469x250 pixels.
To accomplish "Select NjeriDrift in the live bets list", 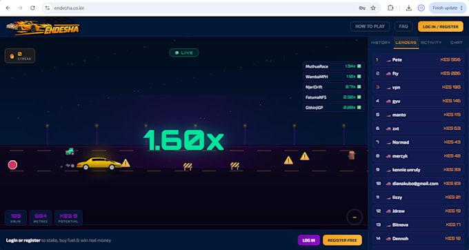I will 333,87.
